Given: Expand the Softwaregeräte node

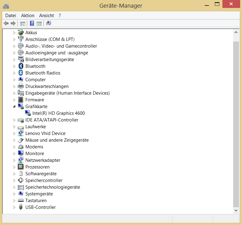Looking at the screenshot, I should point(14,174).
